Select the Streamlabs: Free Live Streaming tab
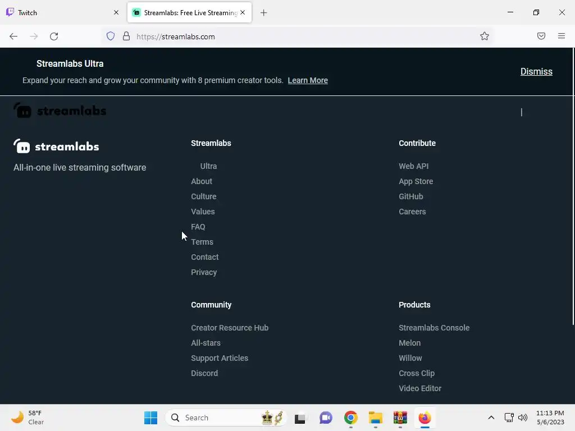Viewport: 575px width, 431px height. point(190,12)
